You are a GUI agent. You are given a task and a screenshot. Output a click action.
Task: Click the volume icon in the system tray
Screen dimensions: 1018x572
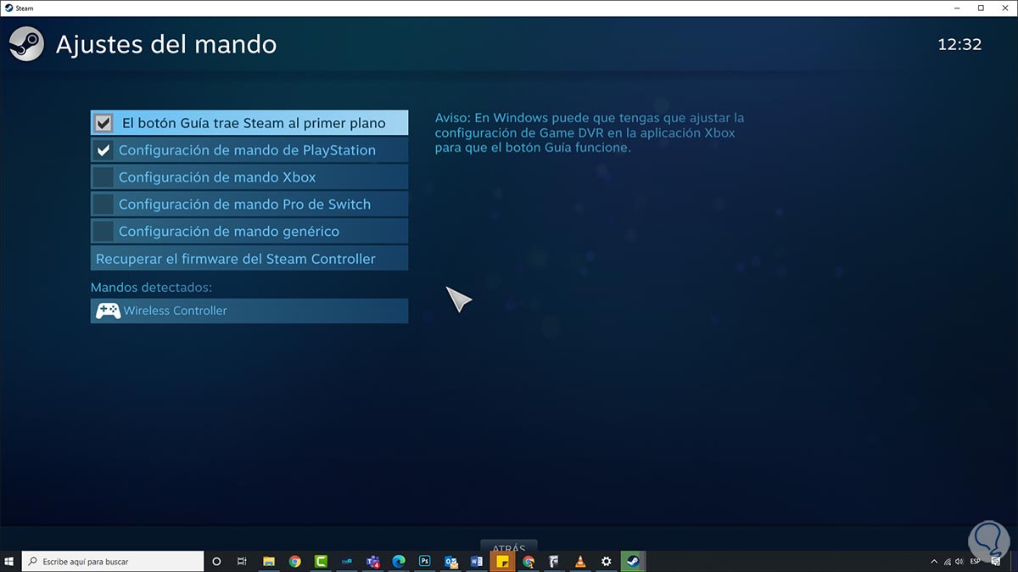click(x=960, y=562)
